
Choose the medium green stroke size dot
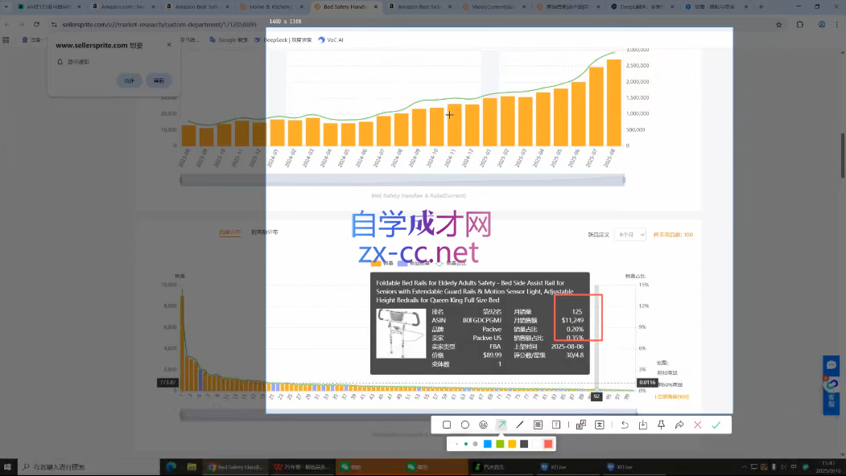[466, 444]
